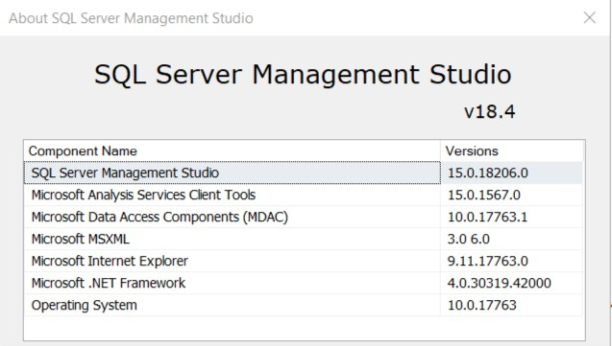Select the Microsoft Internet Explorer row

[304, 261]
